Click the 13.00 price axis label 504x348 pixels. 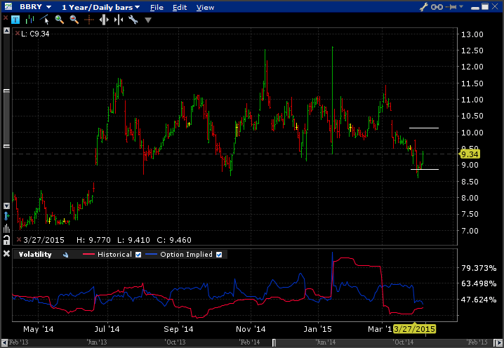pyautogui.click(x=472, y=34)
